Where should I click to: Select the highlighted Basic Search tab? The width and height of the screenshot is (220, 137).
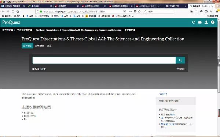coord(27,46)
